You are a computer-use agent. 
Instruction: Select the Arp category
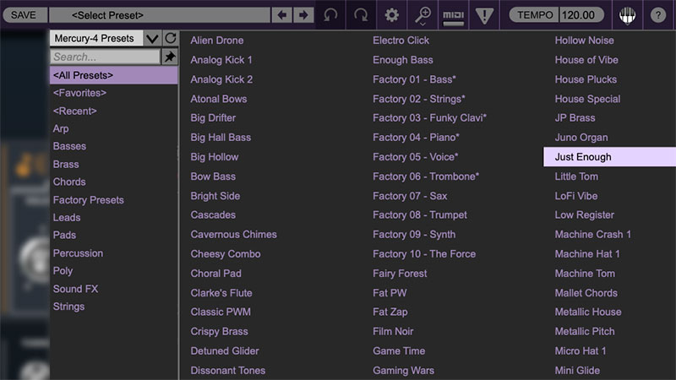click(x=61, y=129)
